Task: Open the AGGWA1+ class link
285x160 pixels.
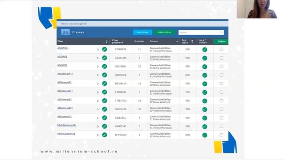Action: tap(63, 48)
